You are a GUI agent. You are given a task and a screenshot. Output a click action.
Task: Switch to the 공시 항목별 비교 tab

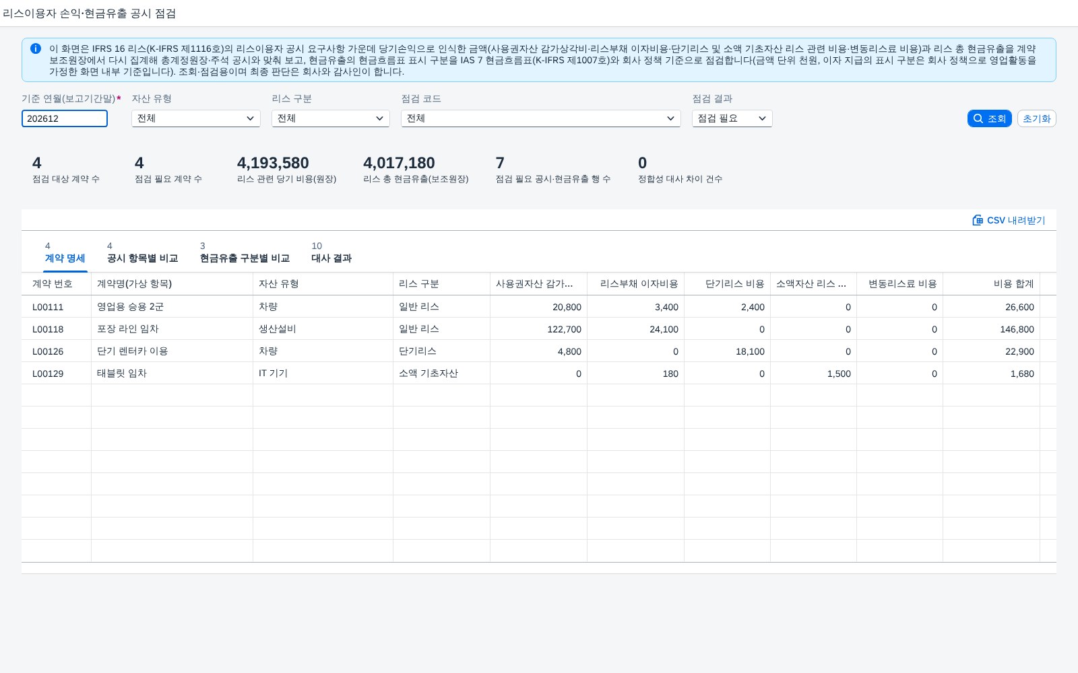click(142, 253)
